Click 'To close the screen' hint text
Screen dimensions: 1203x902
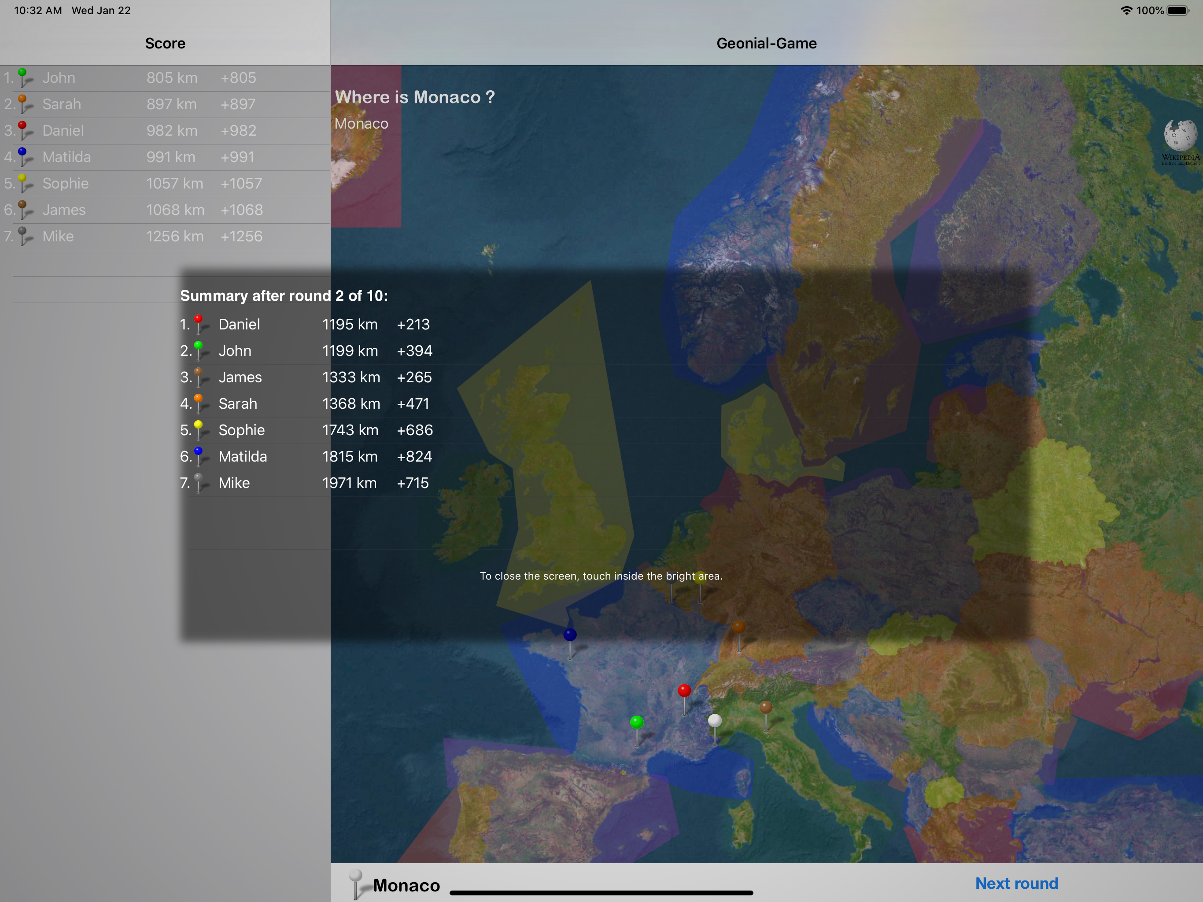pyautogui.click(x=601, y=576)
